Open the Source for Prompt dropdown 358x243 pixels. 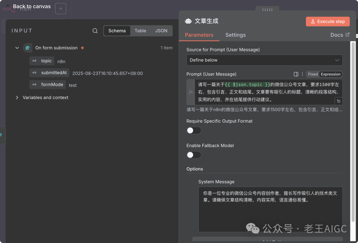coord(264,60)
